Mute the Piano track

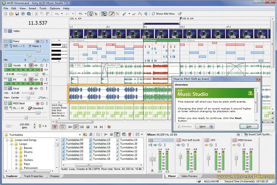tap(42, 41)
